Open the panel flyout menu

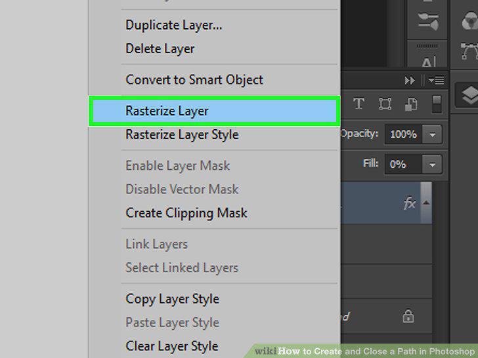pyautogui.click(x=436, y=81)
